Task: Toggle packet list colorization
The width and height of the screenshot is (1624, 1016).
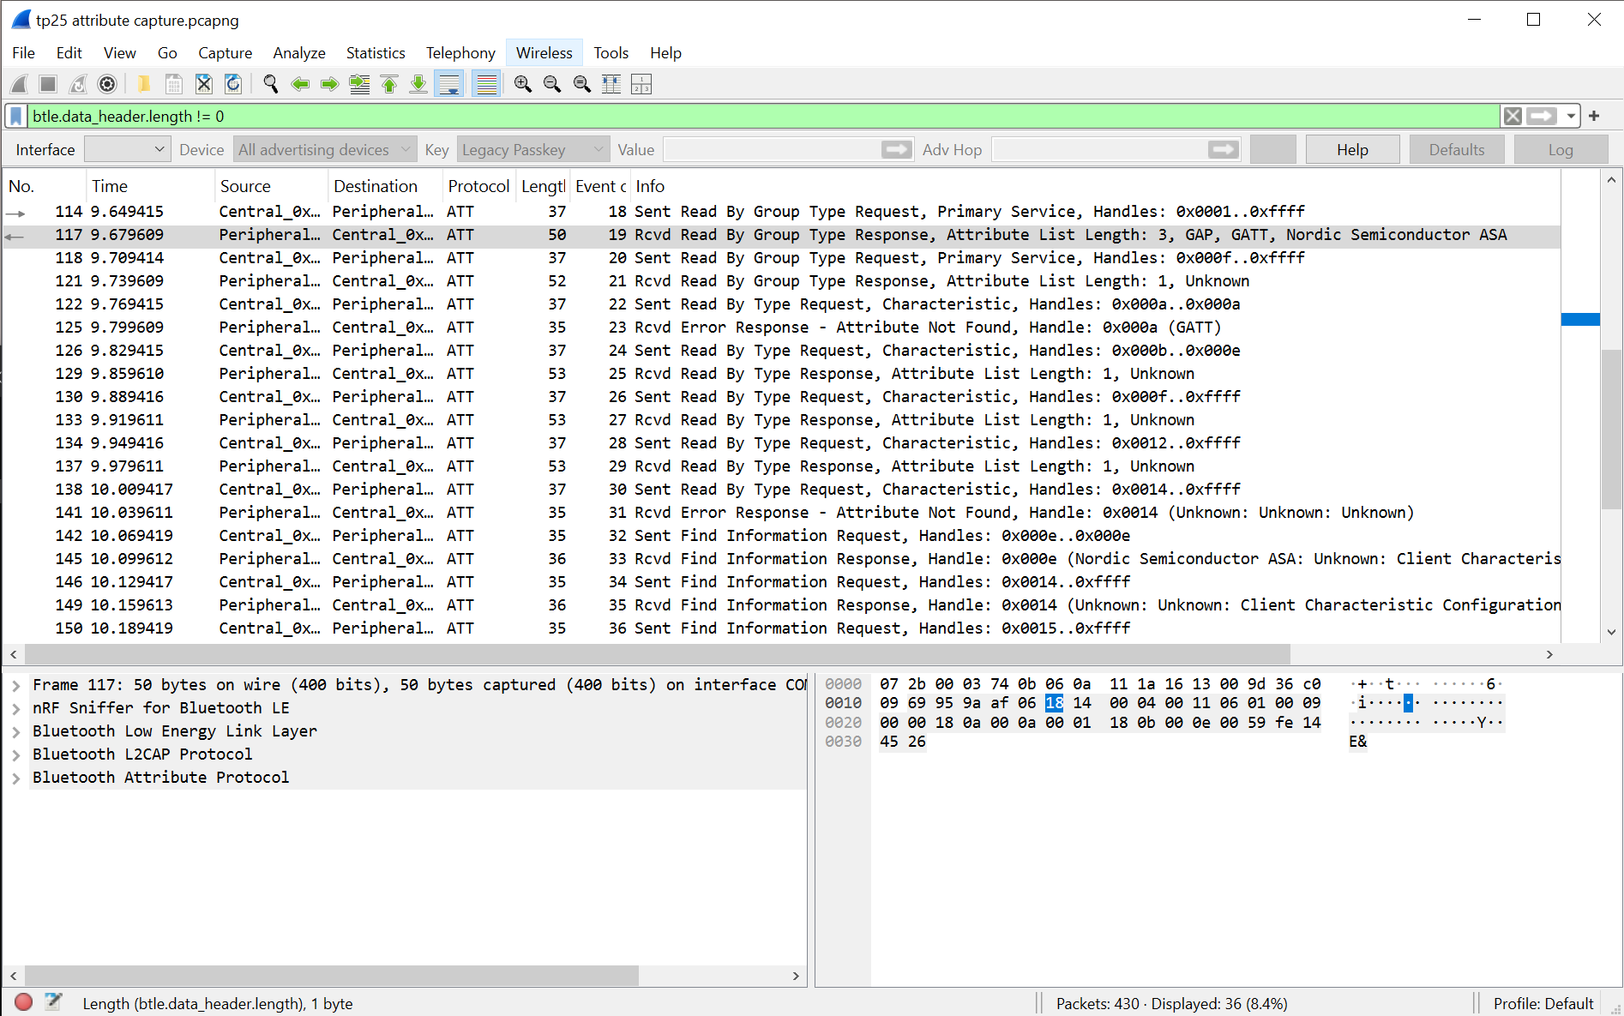Action: click(x=486, y=83)
